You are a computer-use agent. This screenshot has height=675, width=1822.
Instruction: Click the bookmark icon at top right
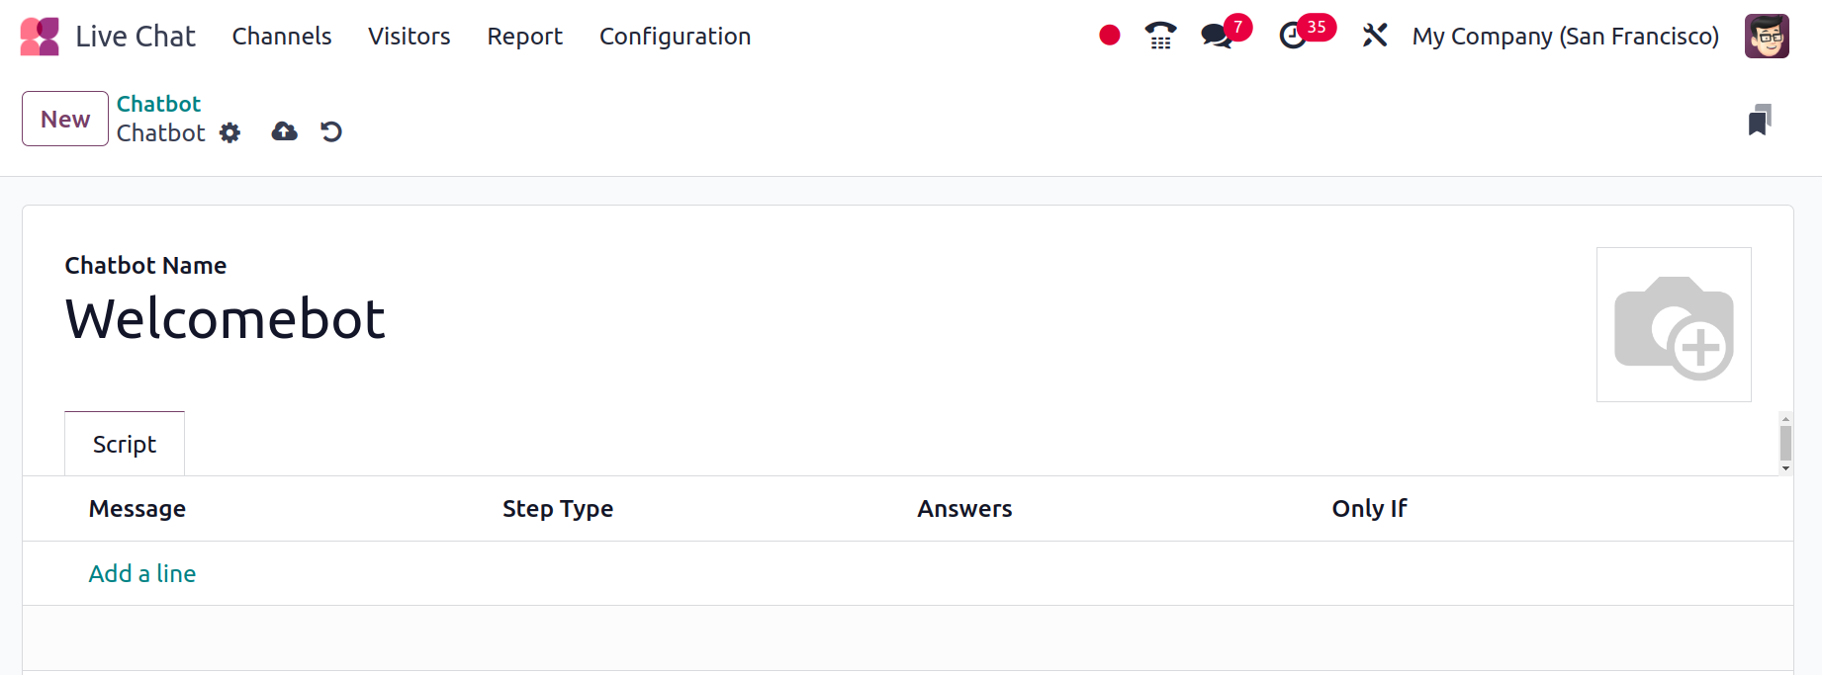[1760, 120]
